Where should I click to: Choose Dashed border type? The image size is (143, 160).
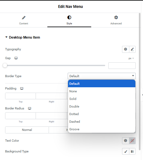tap(102, 121)
